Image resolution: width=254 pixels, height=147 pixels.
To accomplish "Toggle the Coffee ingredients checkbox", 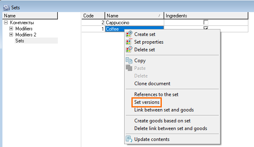I will pyautogui.click(x=206, y=28).
